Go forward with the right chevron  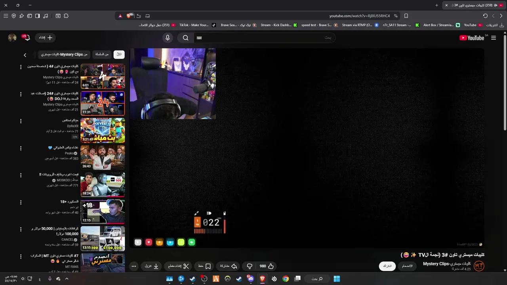(x=501, y=16)
